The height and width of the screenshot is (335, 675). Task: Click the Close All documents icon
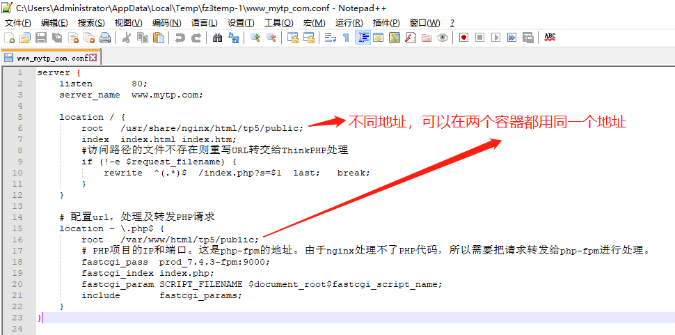coord(89,38)
